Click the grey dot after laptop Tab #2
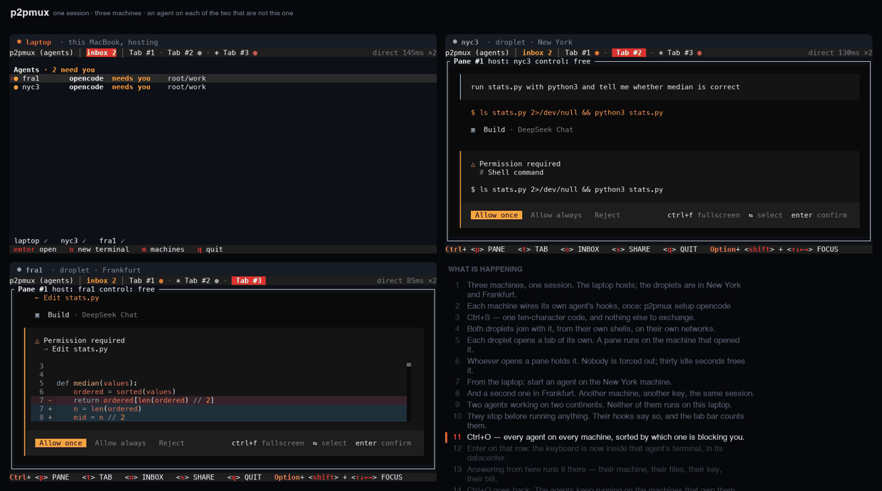The image size is (882, 491). (x=200, y=53)
